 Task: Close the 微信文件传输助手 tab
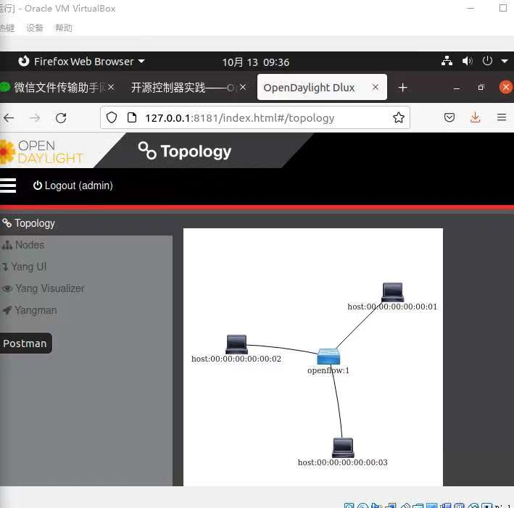click(x=111, y=87)
